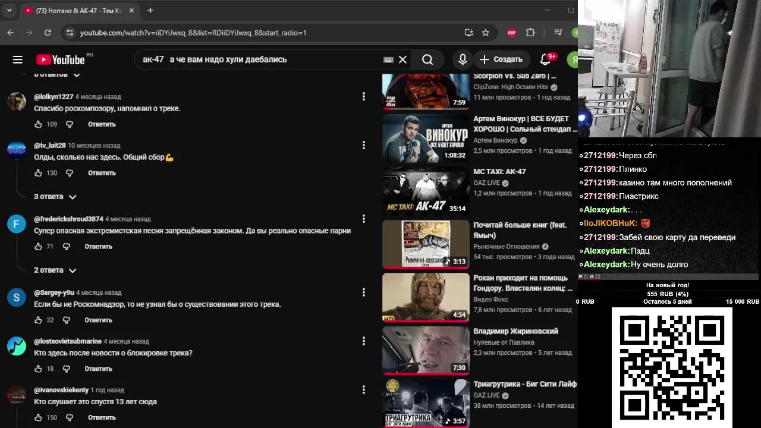The width and height of the screenshot is (761, 428).
Task: Open @frederickshroud3874 avatar with letter F
Action: (17, 224)
